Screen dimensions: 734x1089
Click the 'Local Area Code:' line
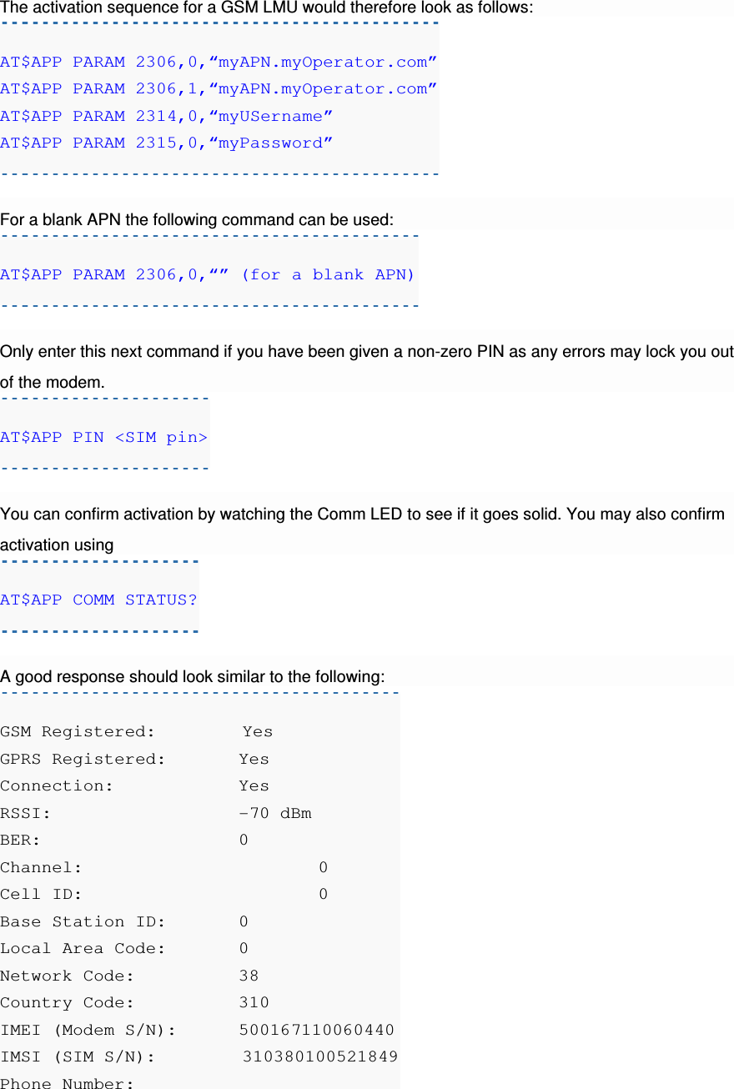pyautogui.click(x=125, y=948)
